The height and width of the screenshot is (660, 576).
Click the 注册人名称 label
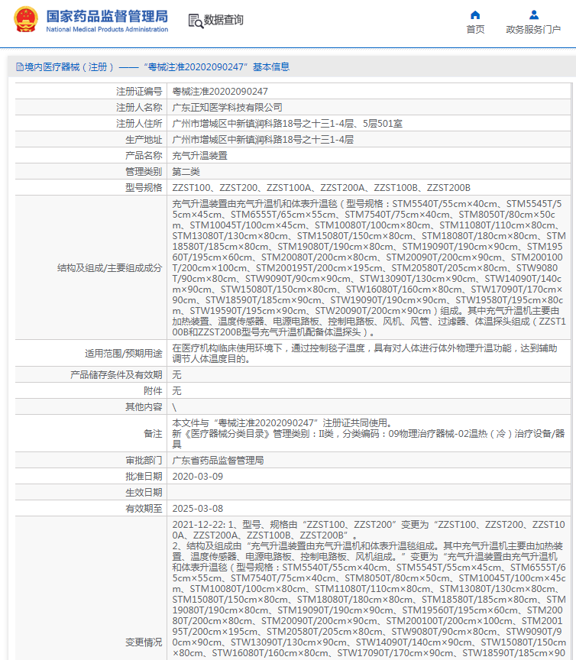point(139,108)
